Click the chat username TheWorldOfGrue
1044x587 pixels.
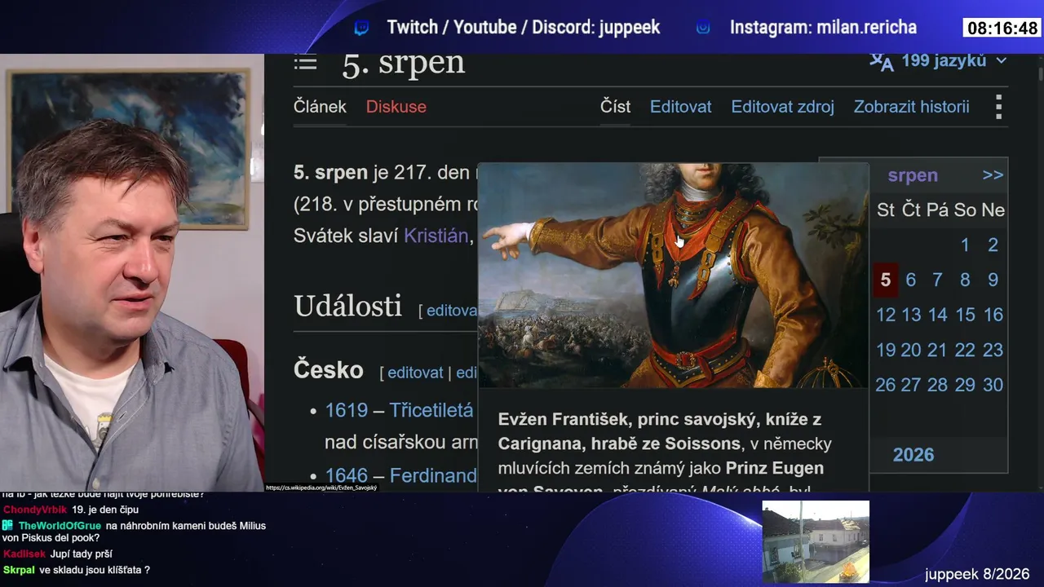[x=60, y=526]
